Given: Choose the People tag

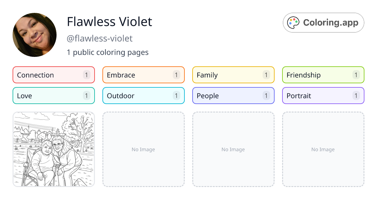Looking at the screenshot, I should pyautogui.click(x=233, y=96).
